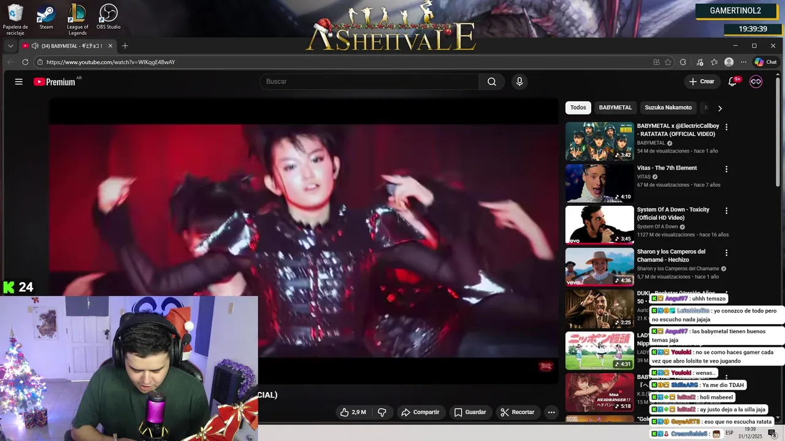Open the VITAS channel link
Image resolution: width=785 pixels, height=441 pixels.
click(644, 177)
